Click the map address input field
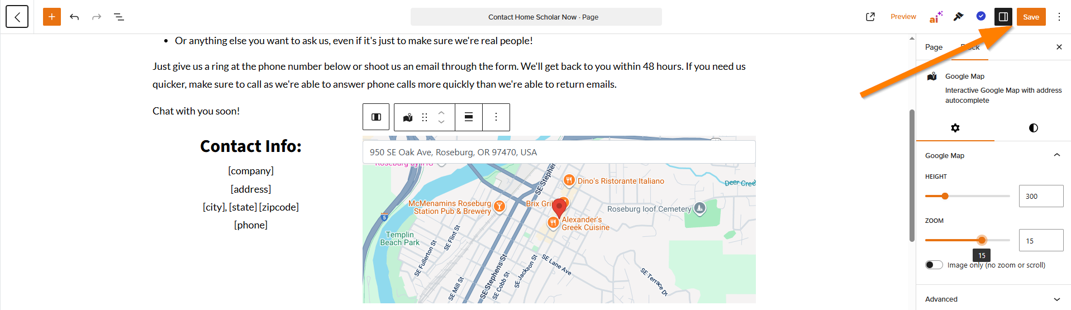1071x310 pixels. pyautogui.click(x=559, y=152)
